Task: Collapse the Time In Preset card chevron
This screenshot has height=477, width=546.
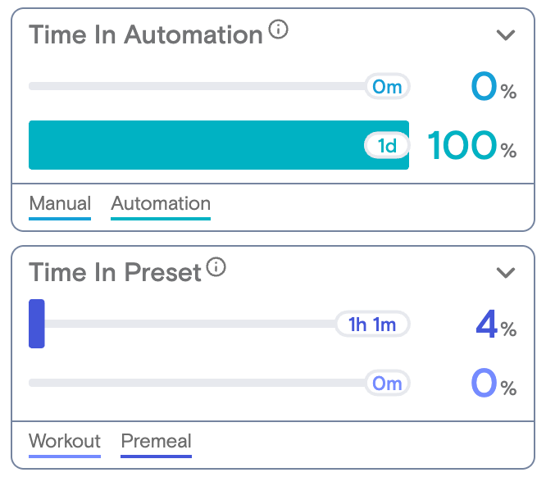Action: [505, 273]
